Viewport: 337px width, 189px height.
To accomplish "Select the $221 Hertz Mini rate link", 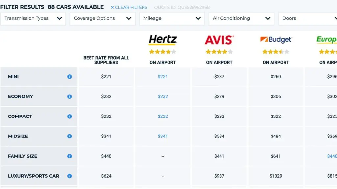I will click(x=162, y=77).
